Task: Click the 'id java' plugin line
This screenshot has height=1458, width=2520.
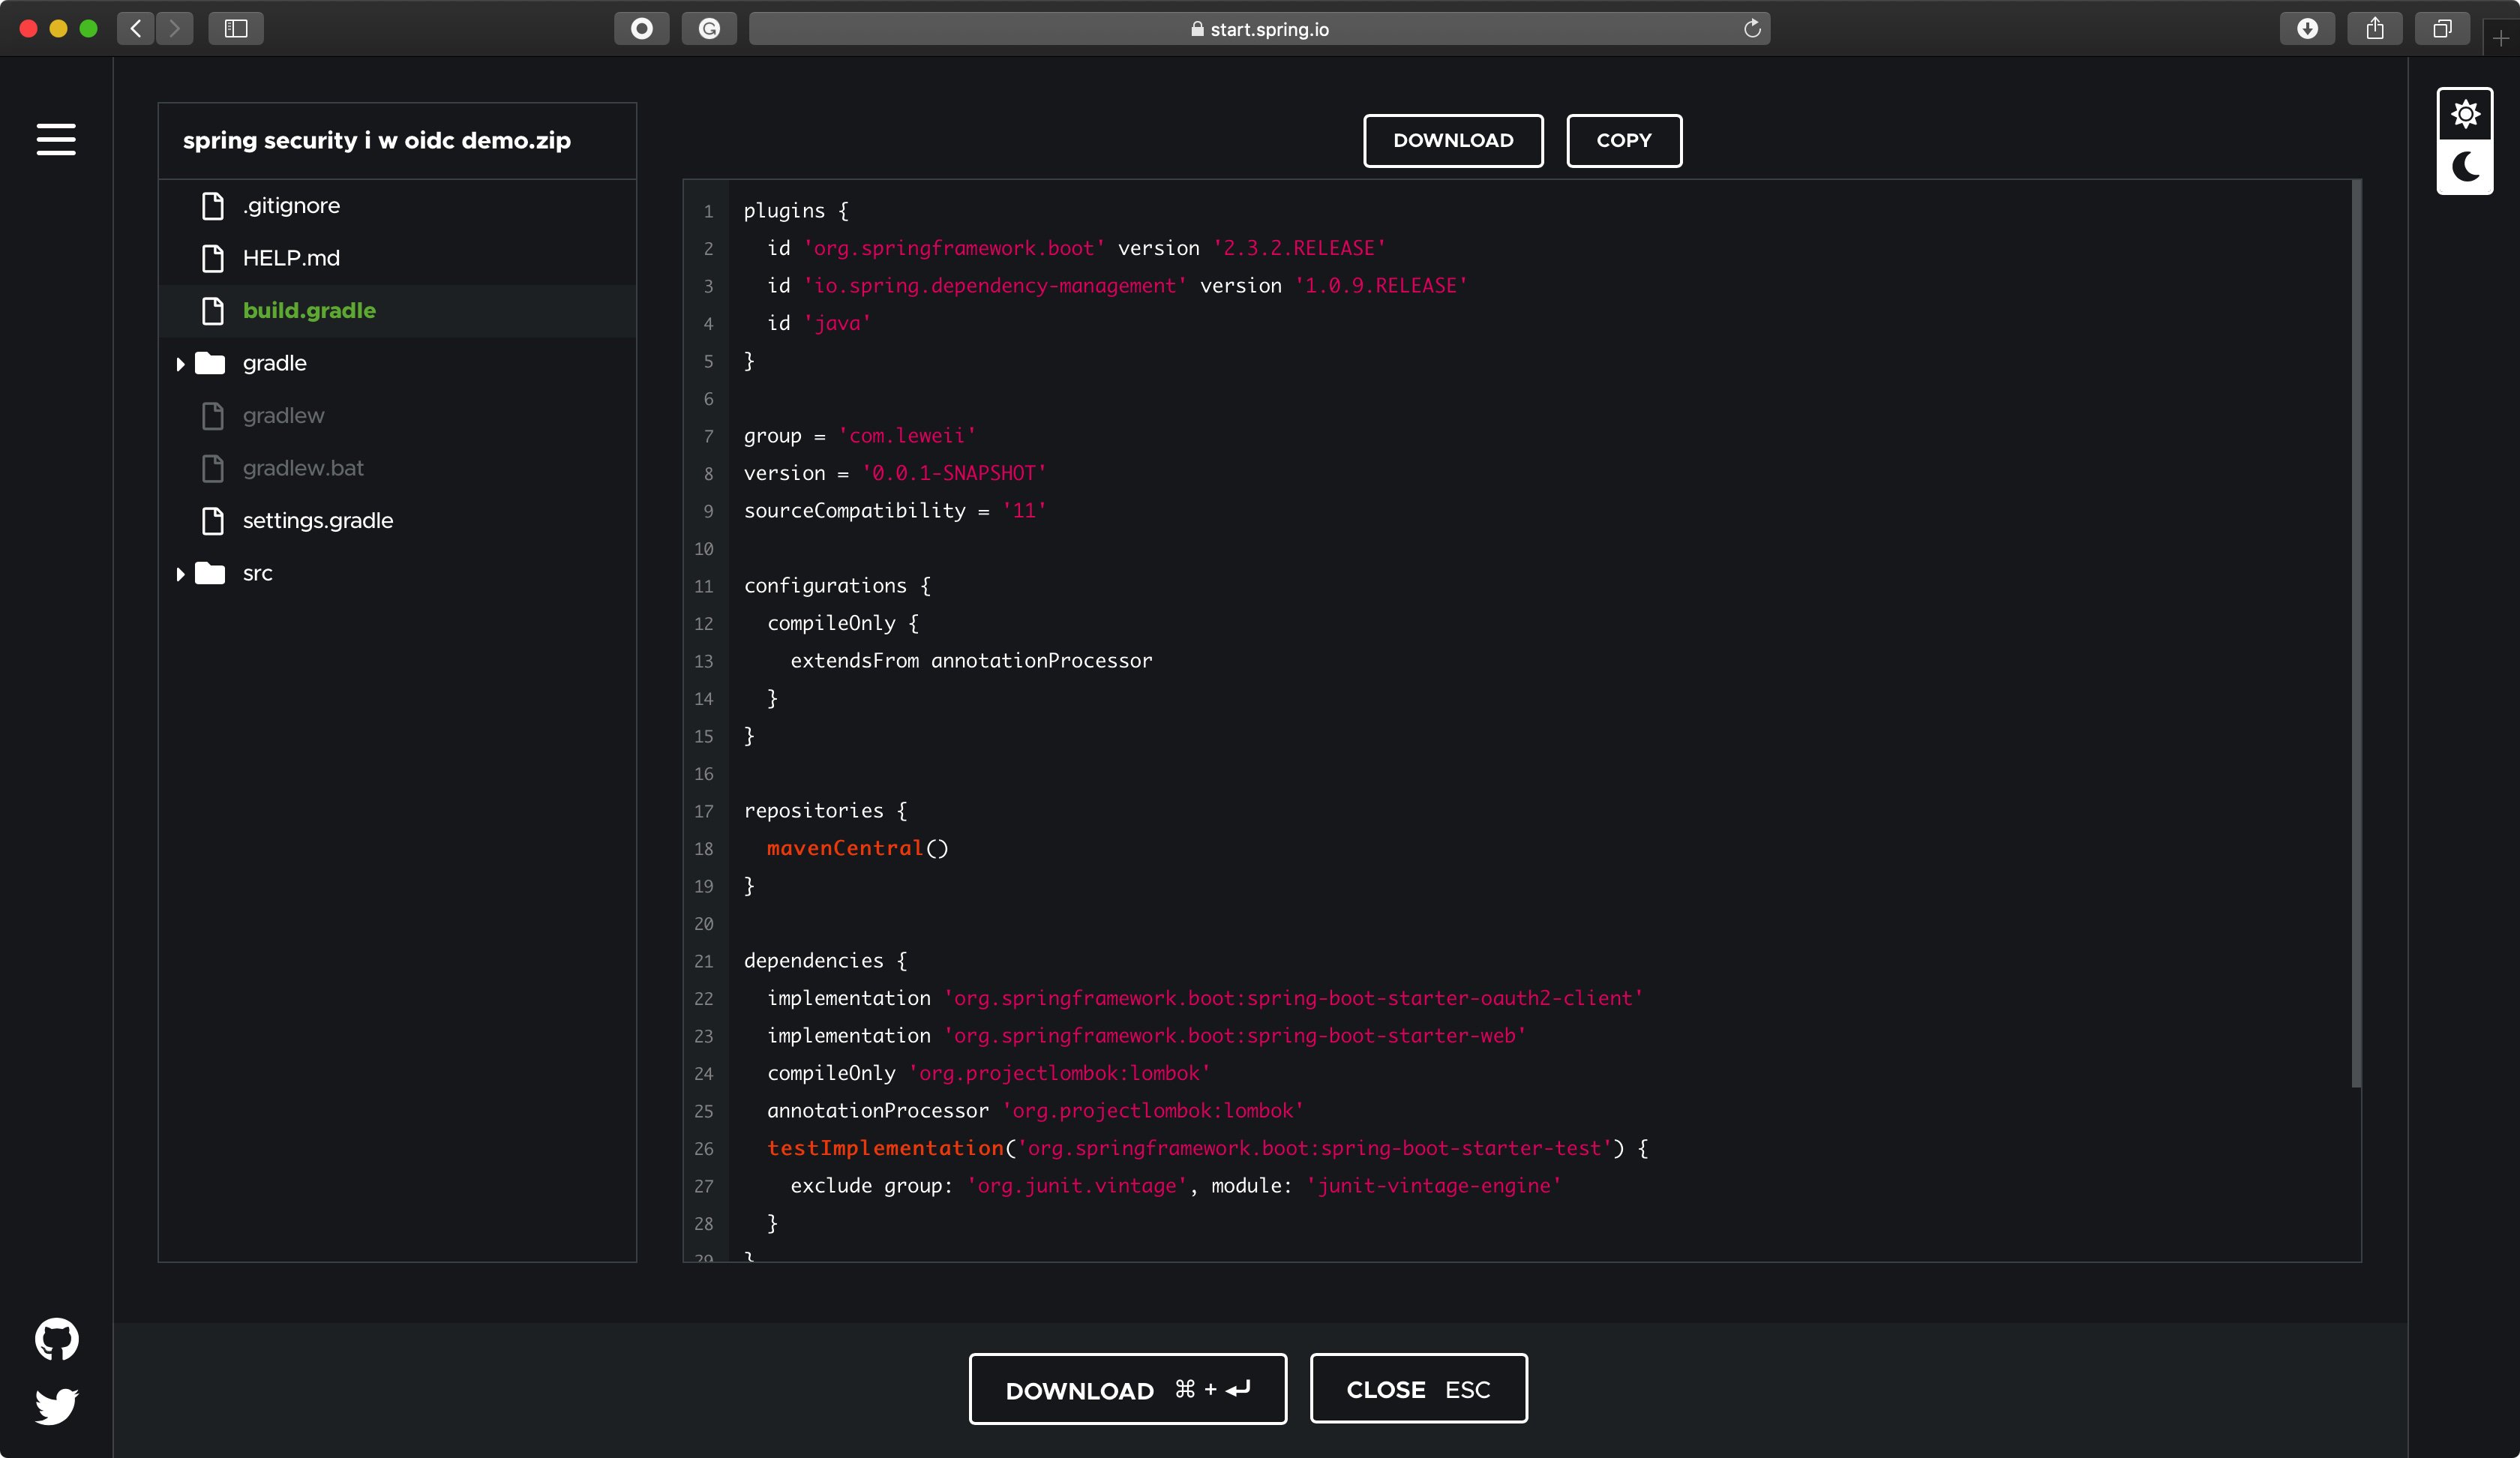Action: (x=819, y=323)
